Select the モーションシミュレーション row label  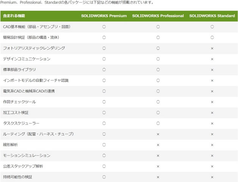(27, 155)
